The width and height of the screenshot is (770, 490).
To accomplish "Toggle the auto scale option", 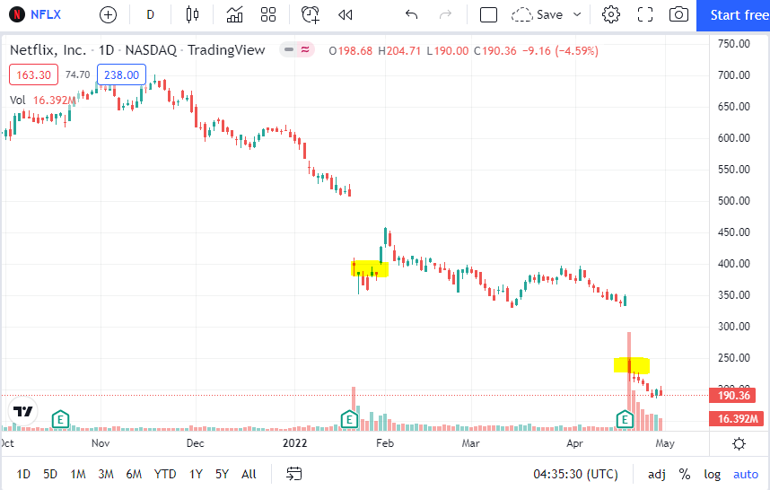I will pyautogui.click(x=746, y=474).
